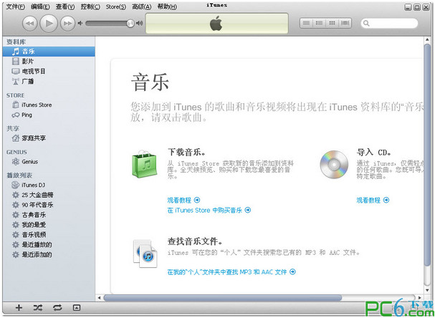Click the Apple logo status display
This screenshot has height=318, width=435.
(x=217, y=24)
